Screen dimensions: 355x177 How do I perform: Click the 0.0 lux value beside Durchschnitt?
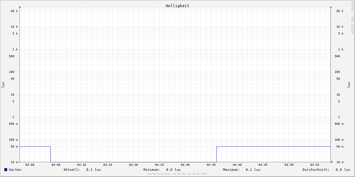tap(343, 170)
